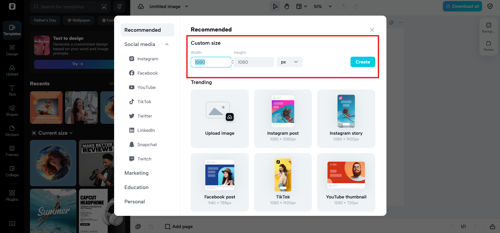The height and width of the screenshot is (233, 500).
Task: Choose the Instagram post preset
Action: (283, 119)
